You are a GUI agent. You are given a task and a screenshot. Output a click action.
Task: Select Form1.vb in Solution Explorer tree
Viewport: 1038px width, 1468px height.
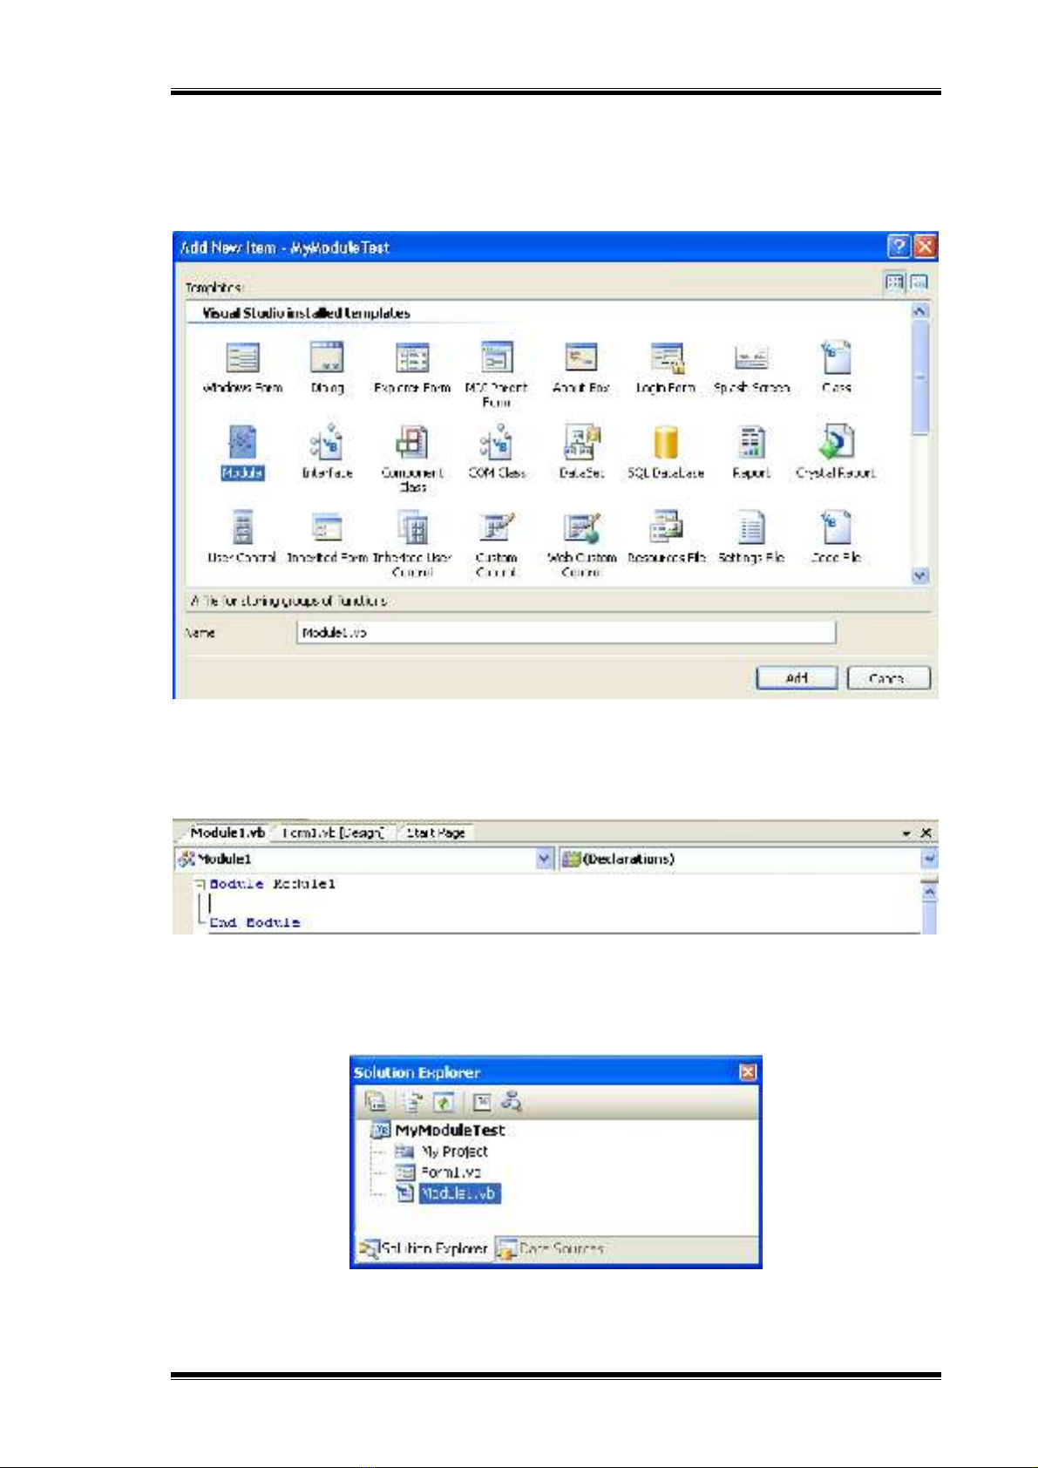(x=451, y=1172)
